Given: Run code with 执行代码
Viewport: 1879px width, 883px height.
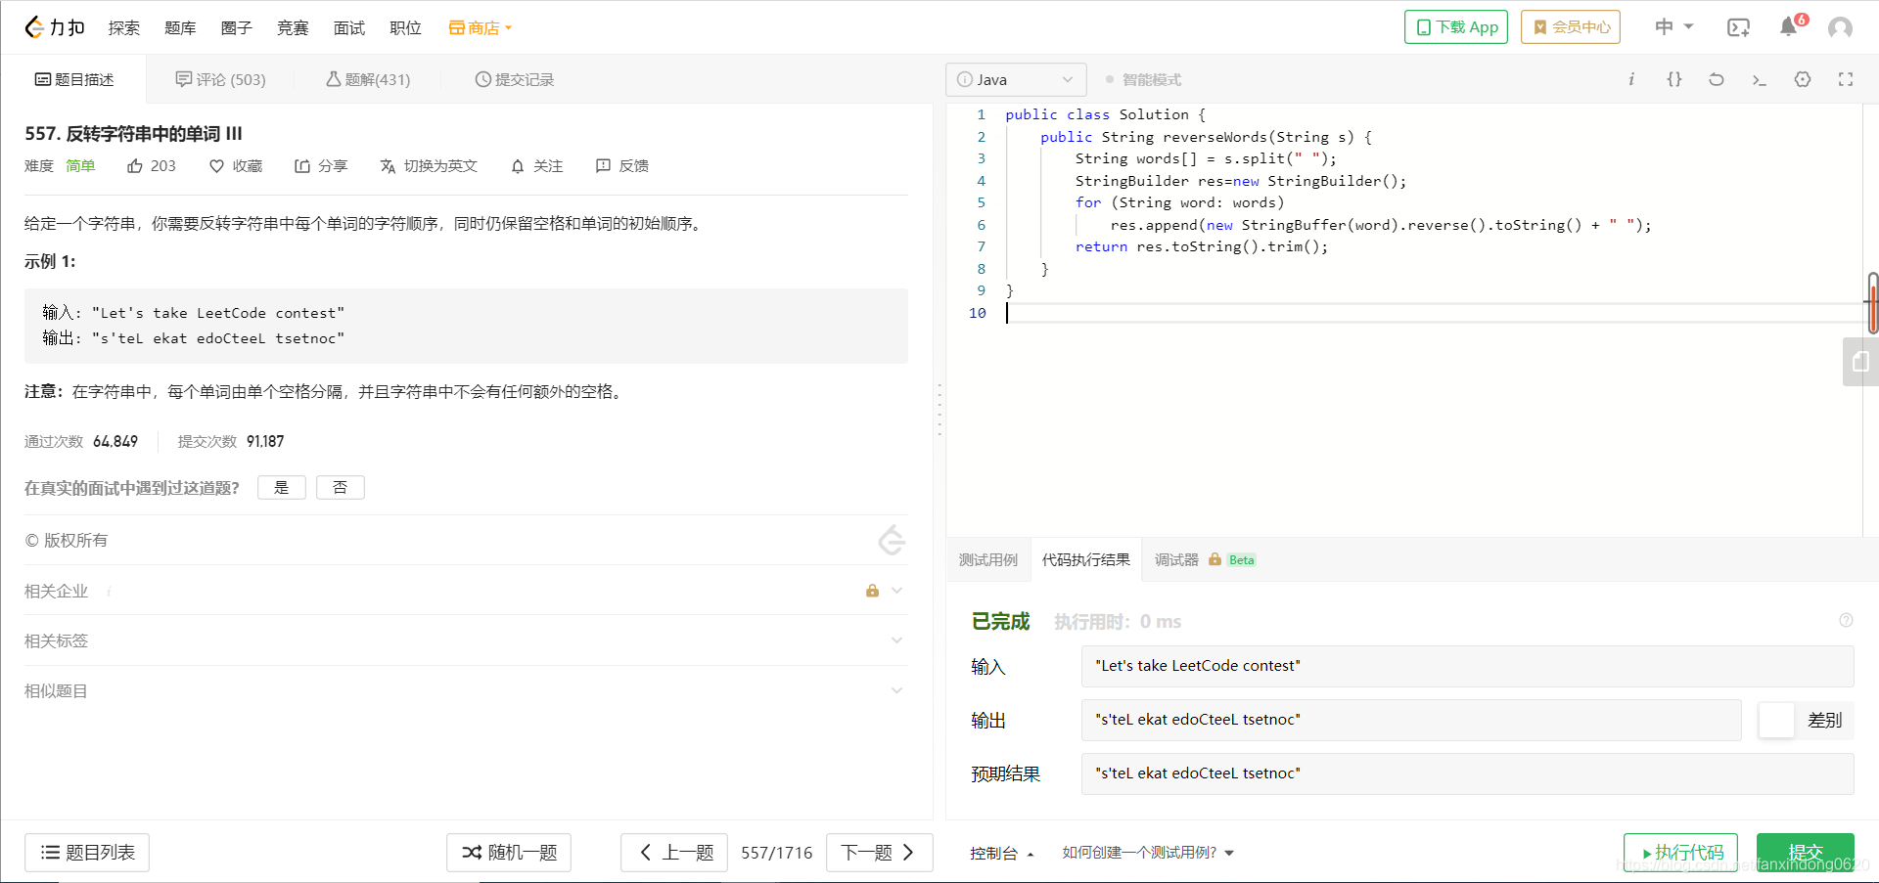Looking at the screenshot, I should (x=1680, y=853).
